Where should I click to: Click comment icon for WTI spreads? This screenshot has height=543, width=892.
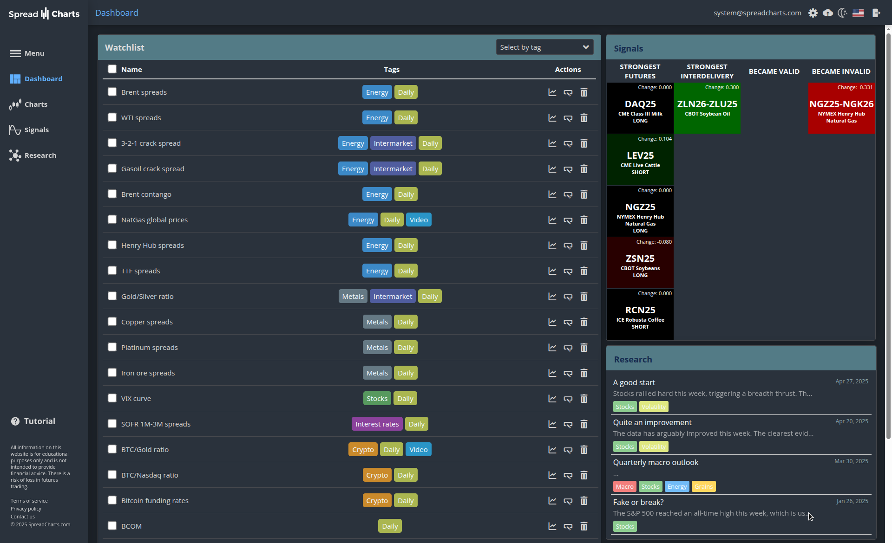(x=568, y=118)
